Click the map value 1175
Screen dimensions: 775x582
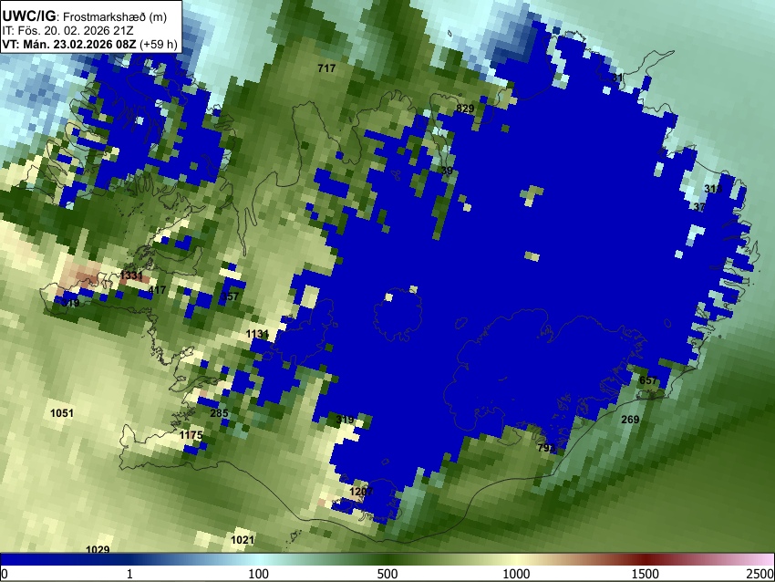(x=191, y=435)
